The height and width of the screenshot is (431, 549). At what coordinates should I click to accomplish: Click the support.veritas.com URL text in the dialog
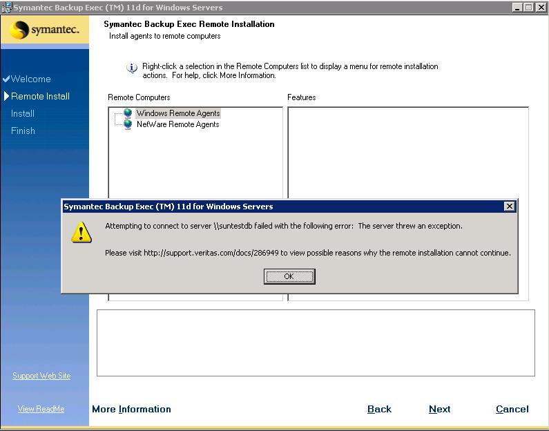point(211,253)
